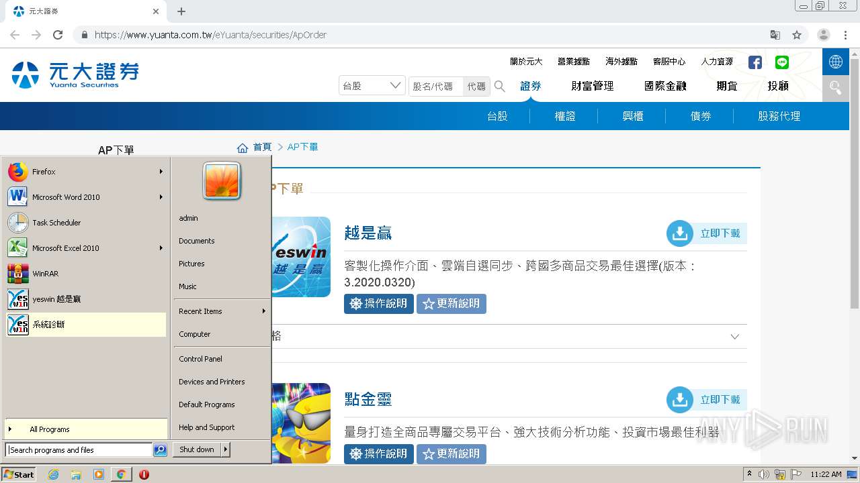The height and width of the screenshot is (483, 860).
Task: Click the Yuanta Securities logo
Action: pos(75,74)
